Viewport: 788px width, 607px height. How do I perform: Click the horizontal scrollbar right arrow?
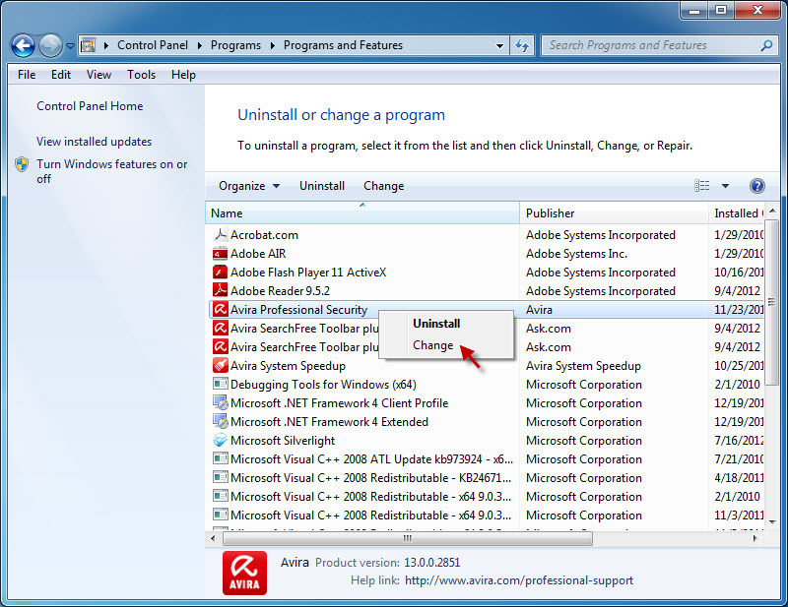(x=755, y=538)
